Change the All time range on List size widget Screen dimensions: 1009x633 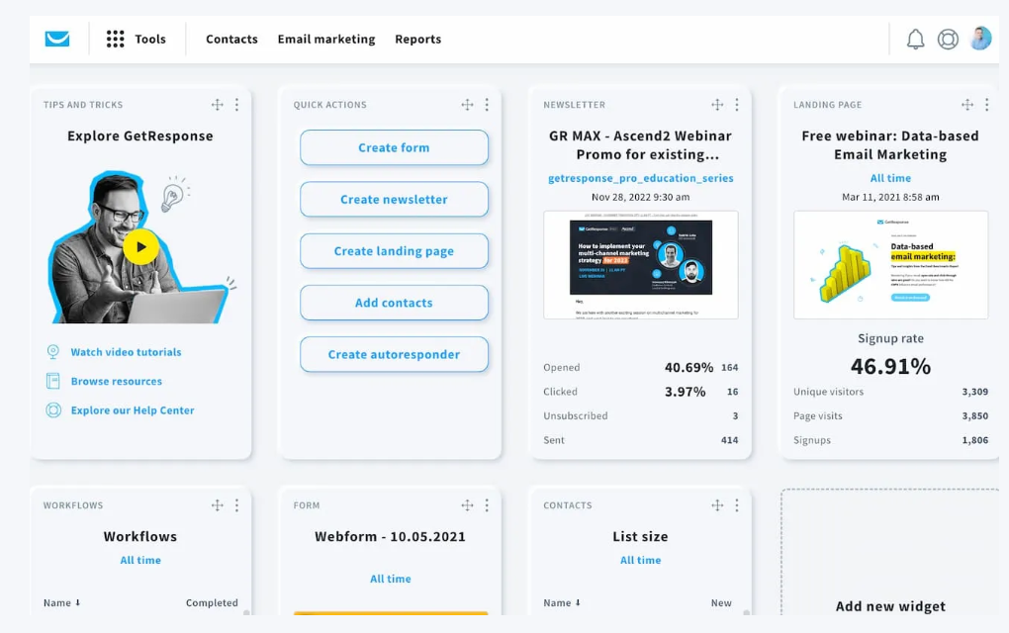click(640, 561)
